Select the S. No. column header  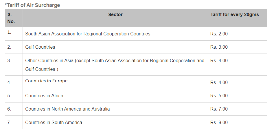pyautogui.click(x=14, y=18)
